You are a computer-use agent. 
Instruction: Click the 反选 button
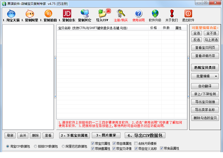197,40
